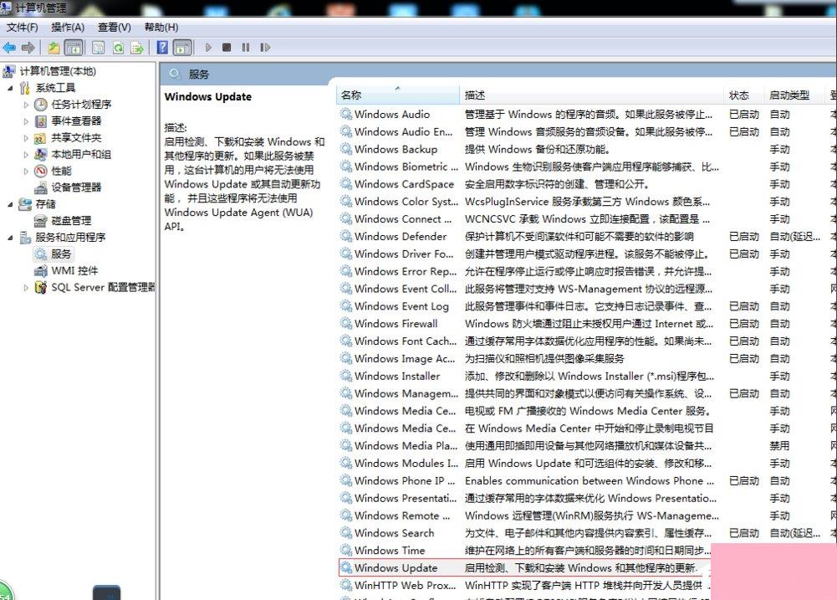Viewport: 837px width, 600px height.
Task: Click the gear icon of Windows Error Rep...
Action: coord(346,271)
